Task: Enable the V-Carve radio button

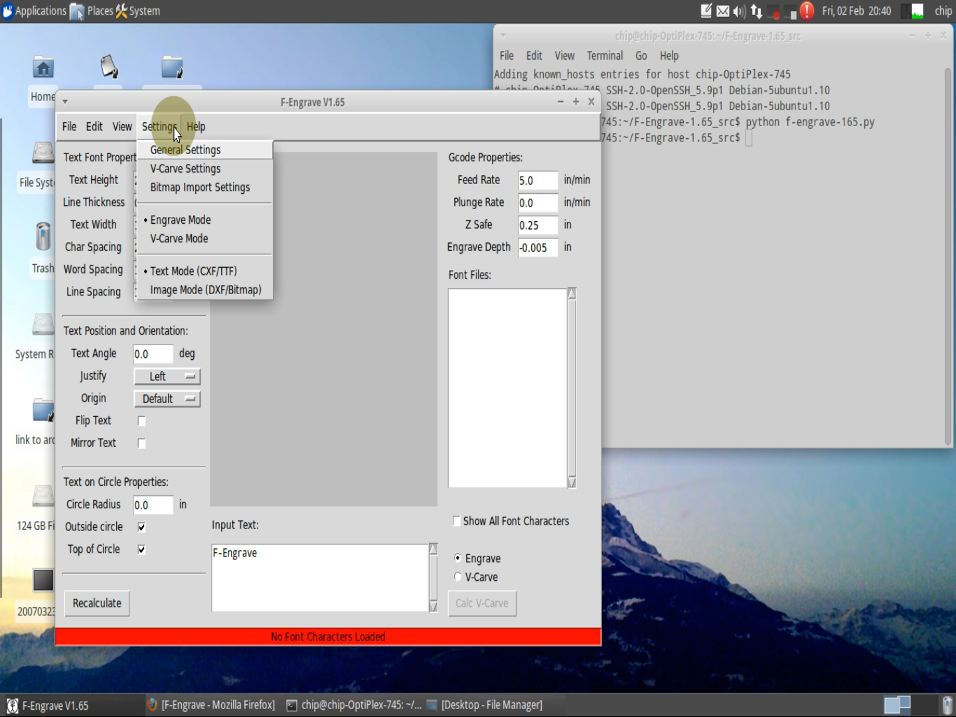Action: point(457,576)
